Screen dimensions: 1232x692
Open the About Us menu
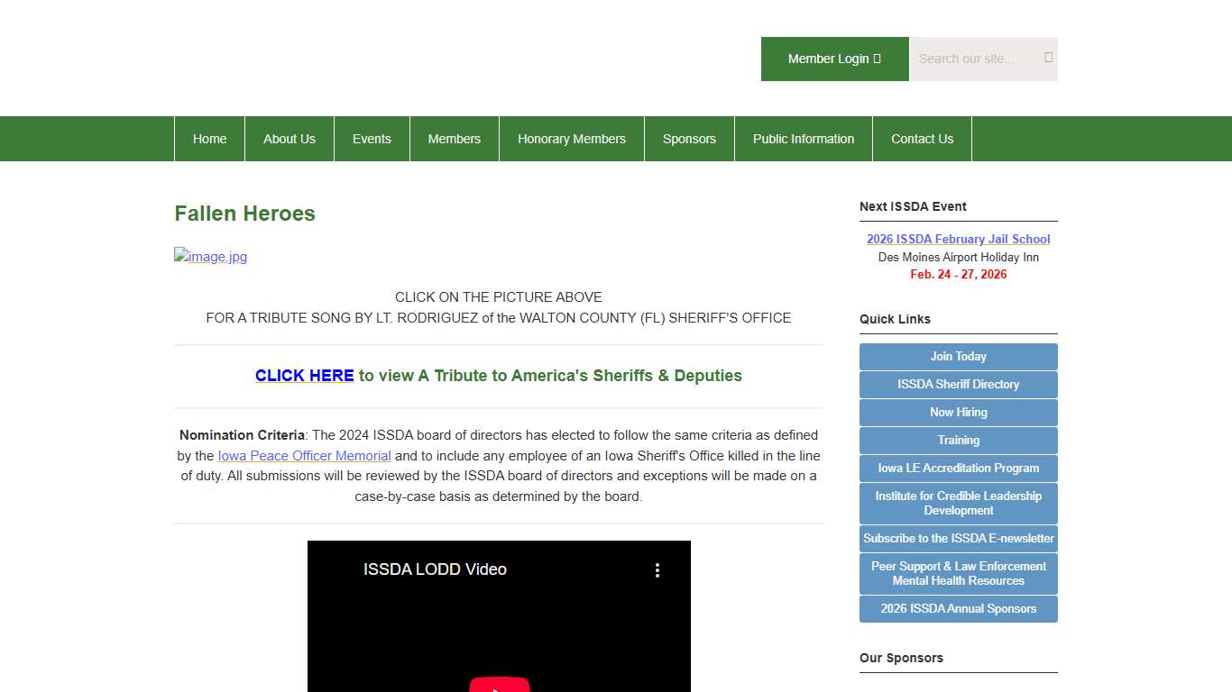290,139
